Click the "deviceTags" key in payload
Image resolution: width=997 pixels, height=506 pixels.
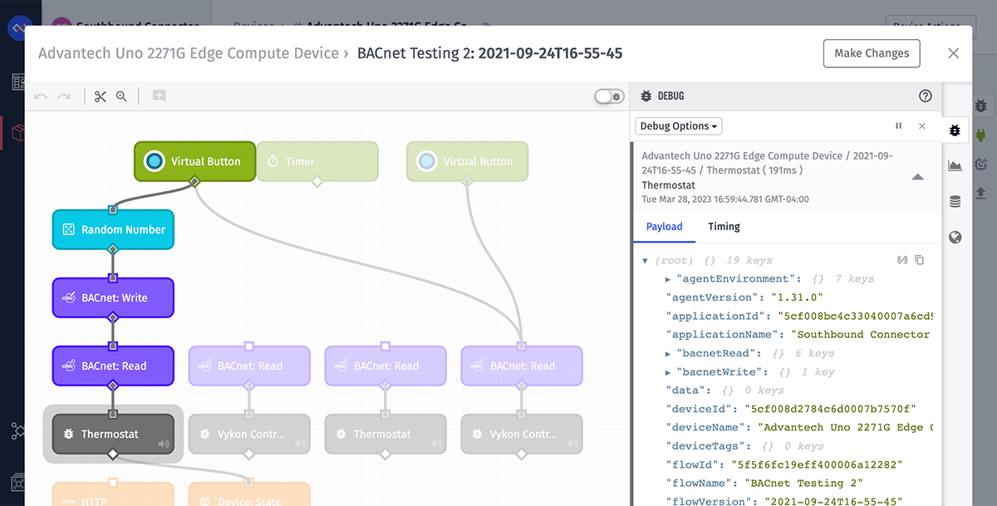708,446
